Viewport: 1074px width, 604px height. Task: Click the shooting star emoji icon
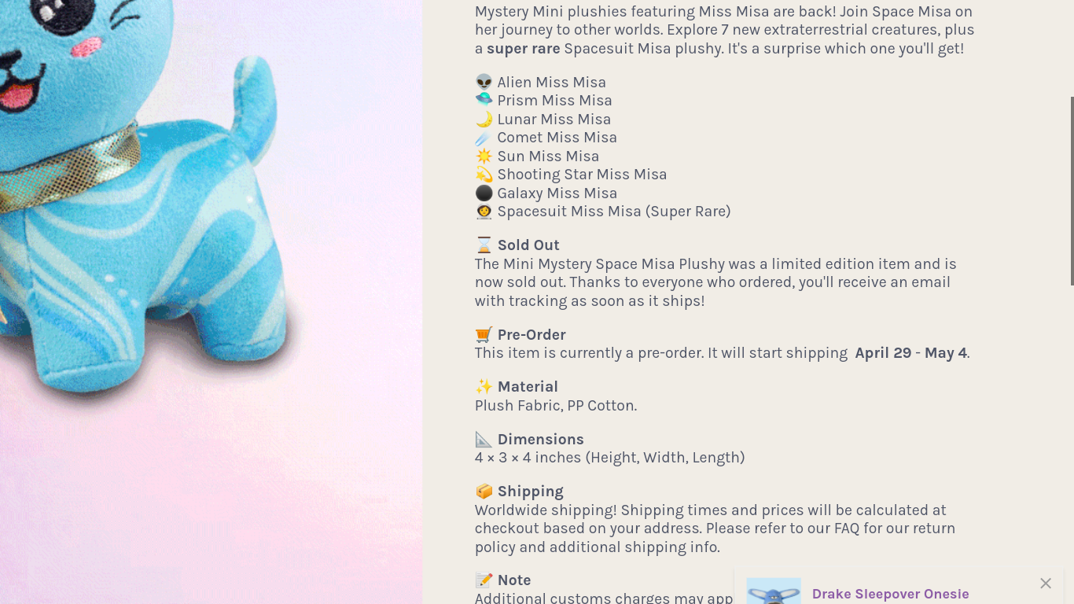(484, 174)
